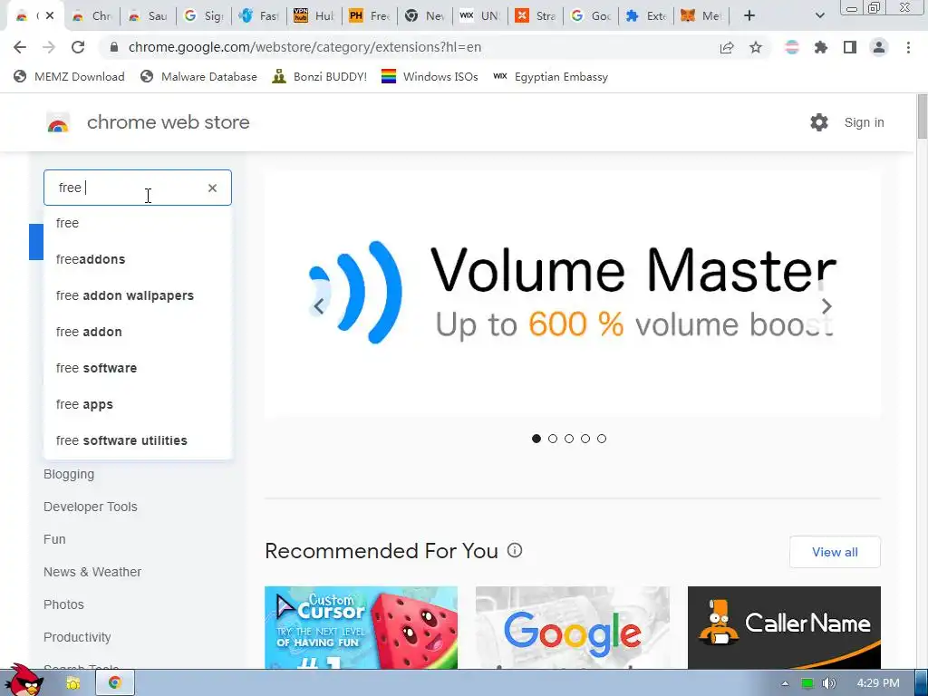
Task: Switch to the MetaMask fox tab
Action: 701,16
